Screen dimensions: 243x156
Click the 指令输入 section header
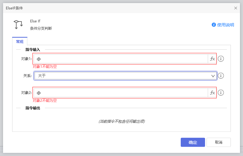click(x=33, y=49)
